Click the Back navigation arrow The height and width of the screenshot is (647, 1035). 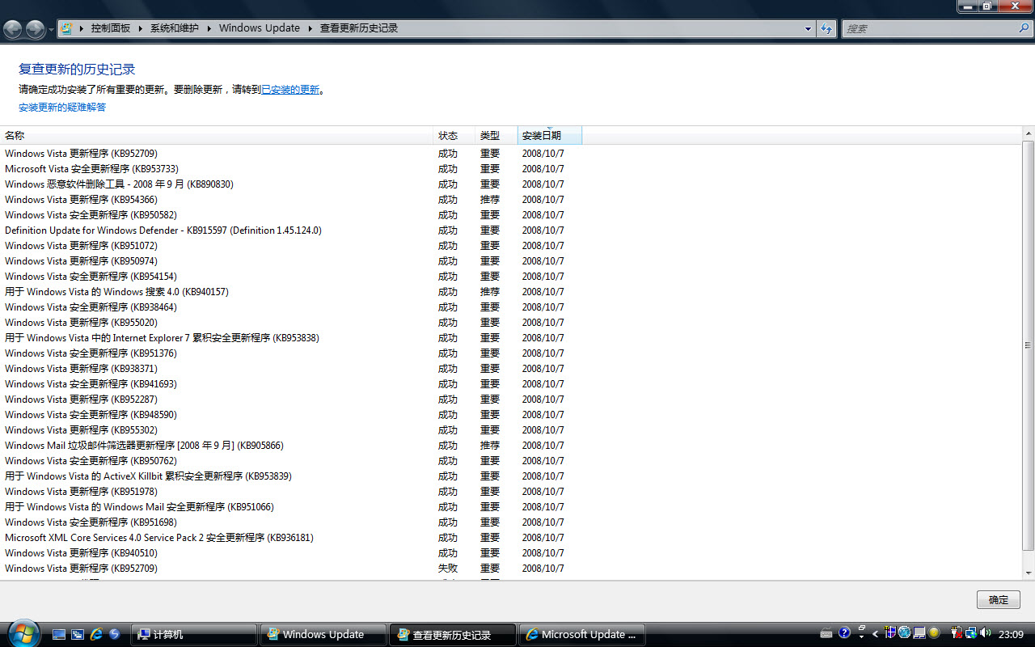(13, 29)
